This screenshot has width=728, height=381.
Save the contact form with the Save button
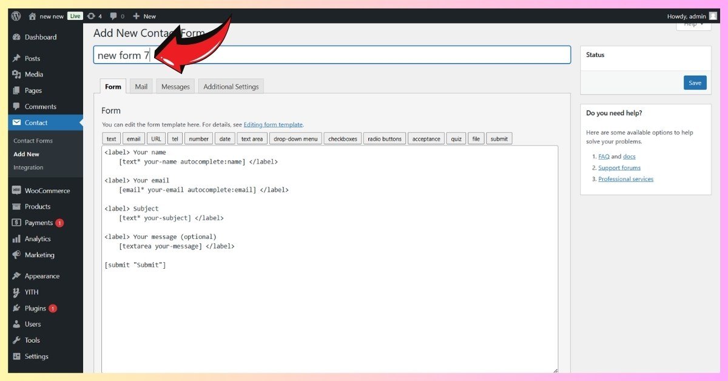coord(695,83)
